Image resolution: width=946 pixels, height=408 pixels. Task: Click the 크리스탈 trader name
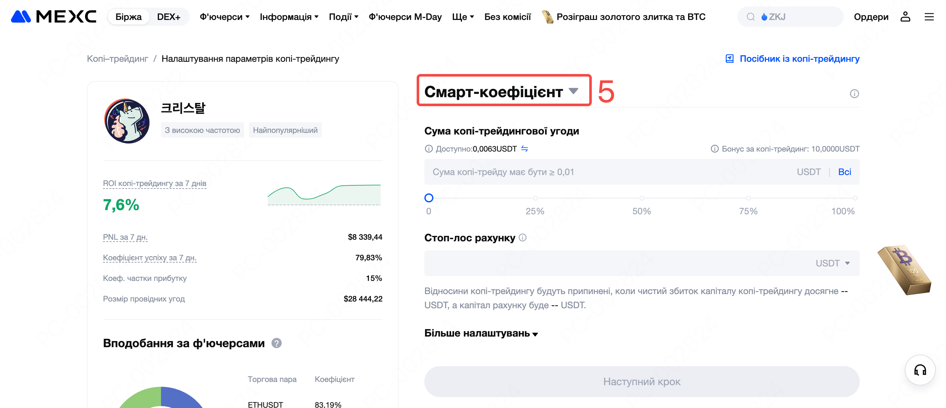[183, 108]
